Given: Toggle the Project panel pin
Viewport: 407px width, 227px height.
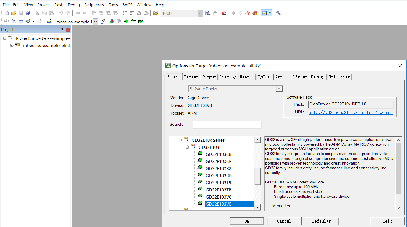Looking at the screenshot, I should (62, 30).
